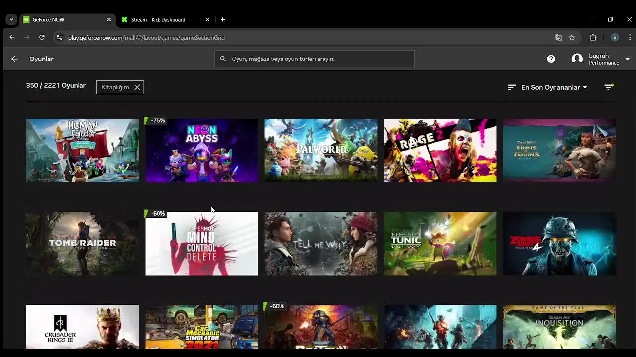
Task: Click the Oyunlar page title
Action: [41, 59]
